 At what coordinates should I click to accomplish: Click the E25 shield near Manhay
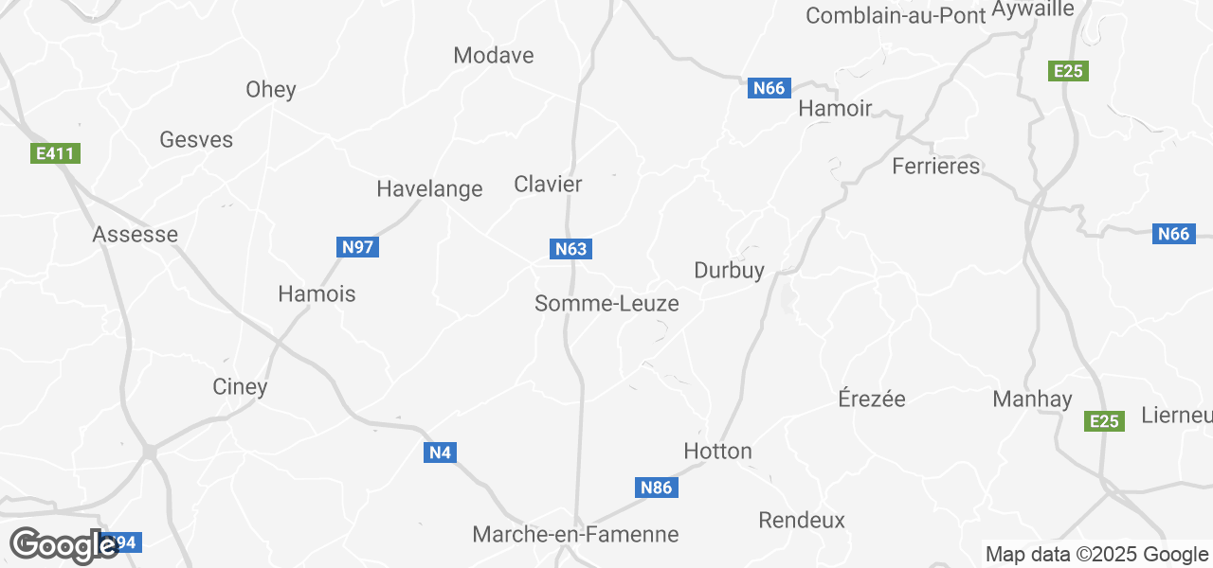pos(1104,421)
